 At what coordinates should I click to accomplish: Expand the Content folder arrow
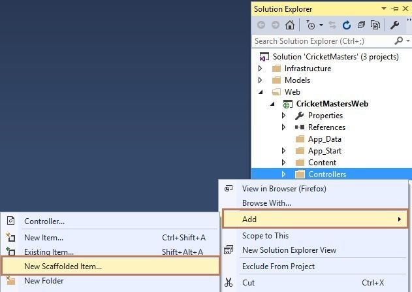click(283, 162)
